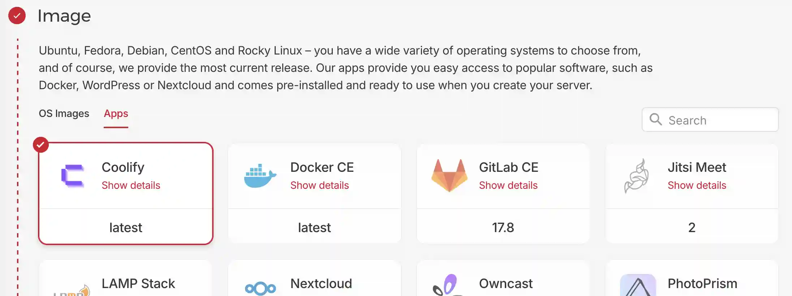Screen dimensions: 792x296
Task: Select the Apps tab
Action: (x=116, y=114)
